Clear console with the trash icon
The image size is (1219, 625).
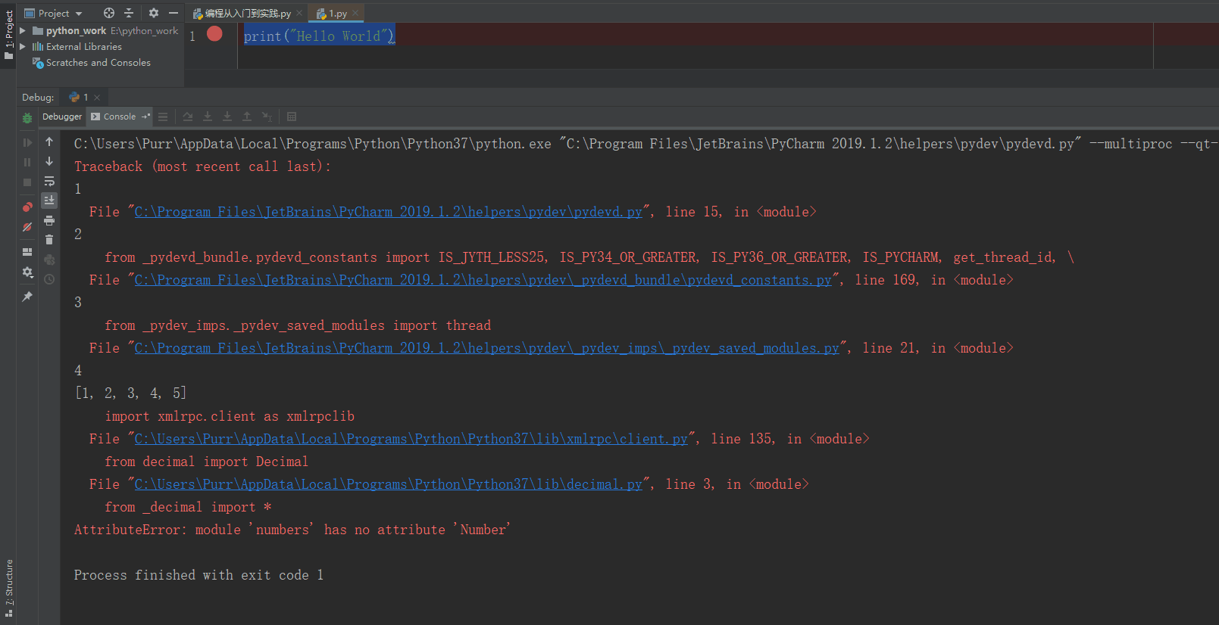coord(49,240)
